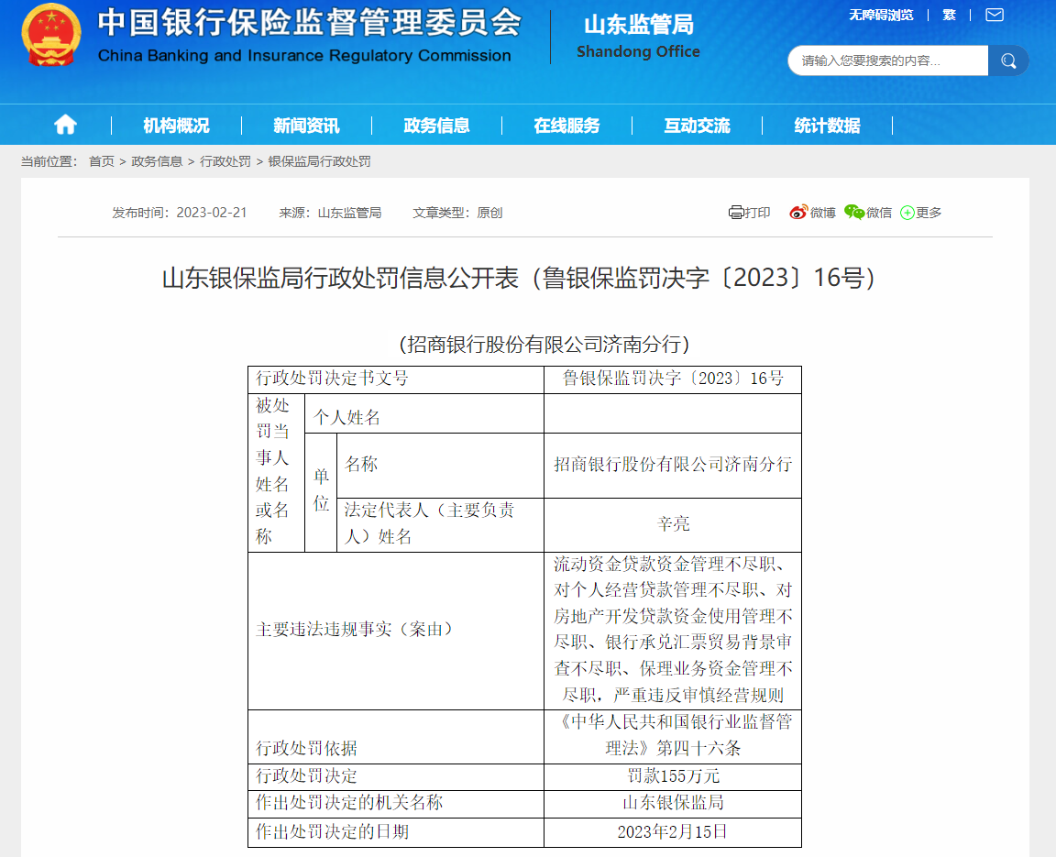Select cell 法定代表人（主要负责人）姓名
1056x857 pixels.
click(x=440, y=524)
